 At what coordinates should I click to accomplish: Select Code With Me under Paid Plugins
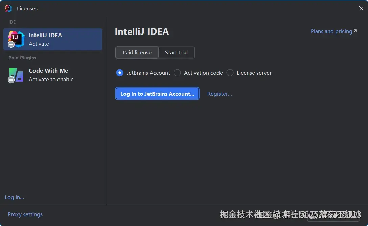[x=48, y=71]
